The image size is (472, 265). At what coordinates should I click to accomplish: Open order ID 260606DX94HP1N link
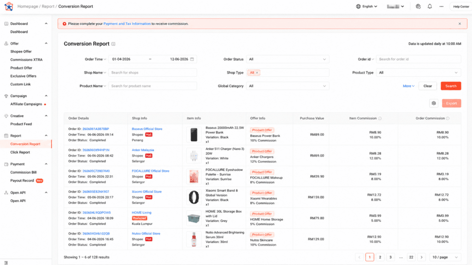(96, 150)
